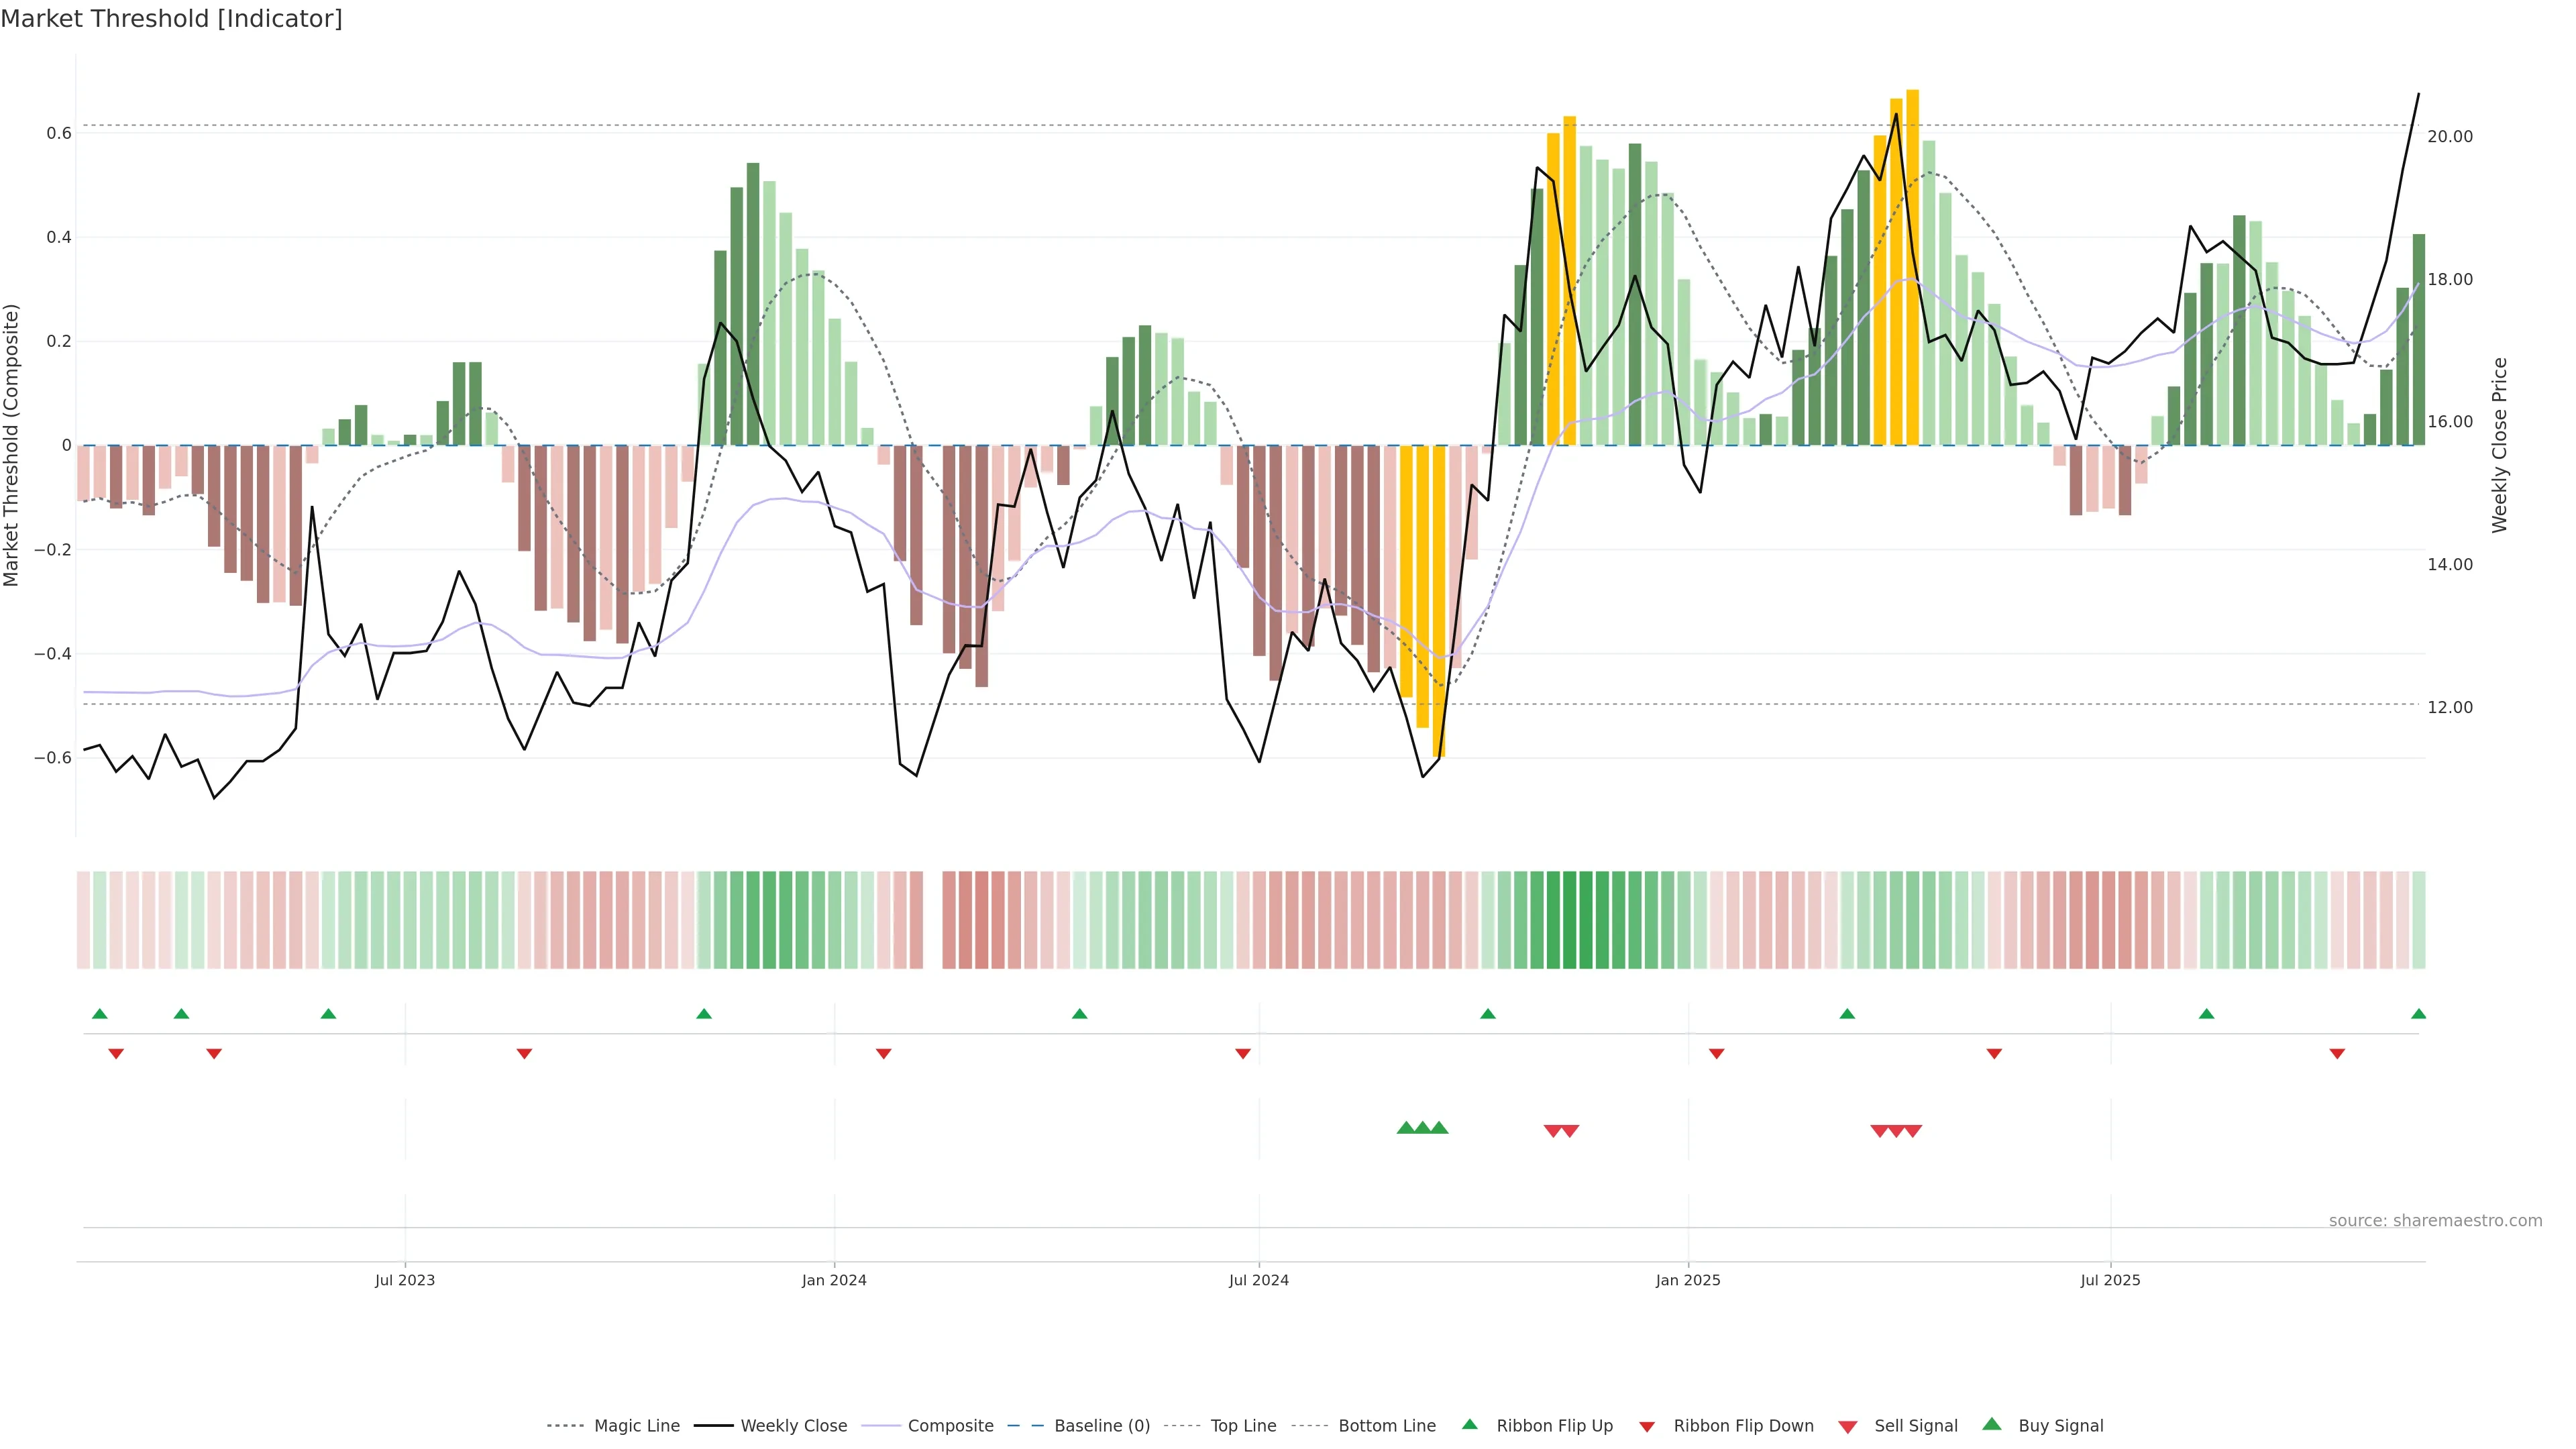Toggle the Baseline (0) legend entry
This screenshot has width=2576, height=1449.
click(1102, 1426)
